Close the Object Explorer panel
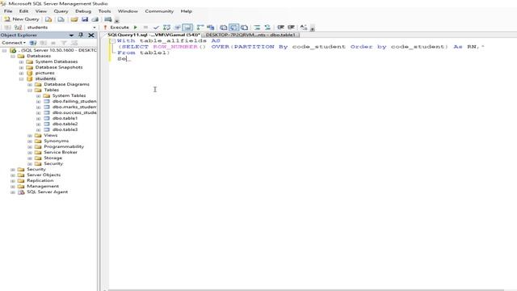 [x=91, y=35]
